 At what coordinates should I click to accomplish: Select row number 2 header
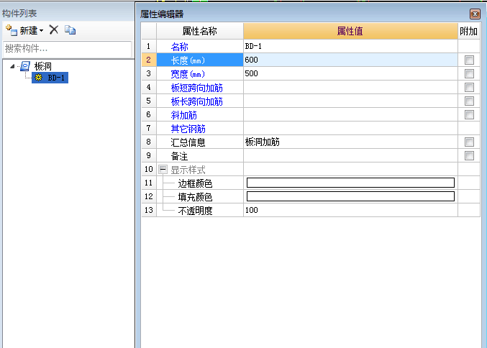[x=149, y=60]
